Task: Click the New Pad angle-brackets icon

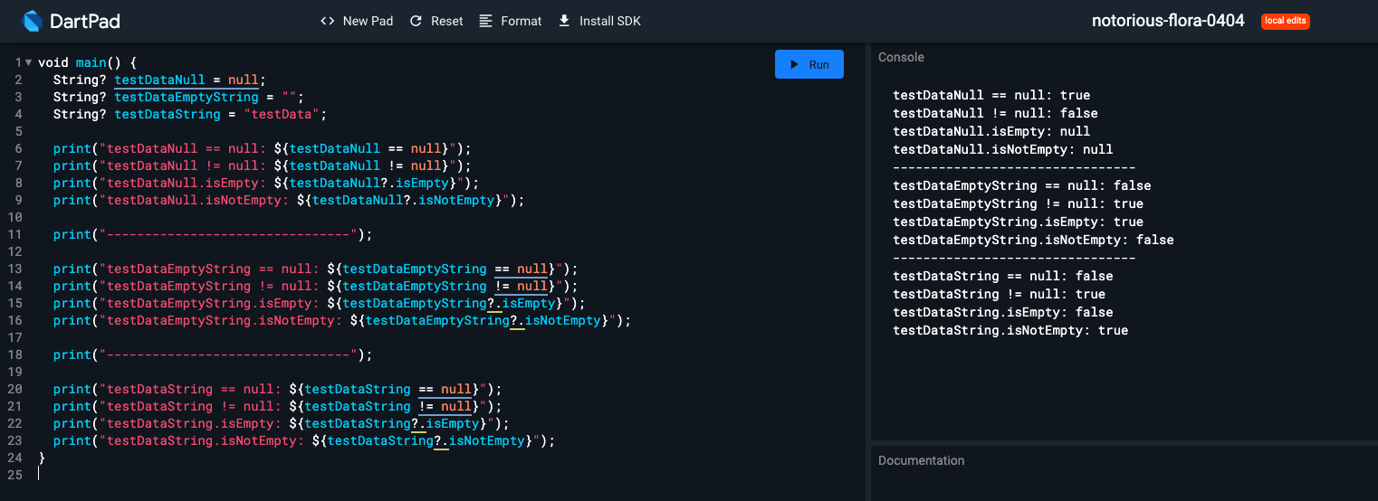Action: click(x=328, y=21)
